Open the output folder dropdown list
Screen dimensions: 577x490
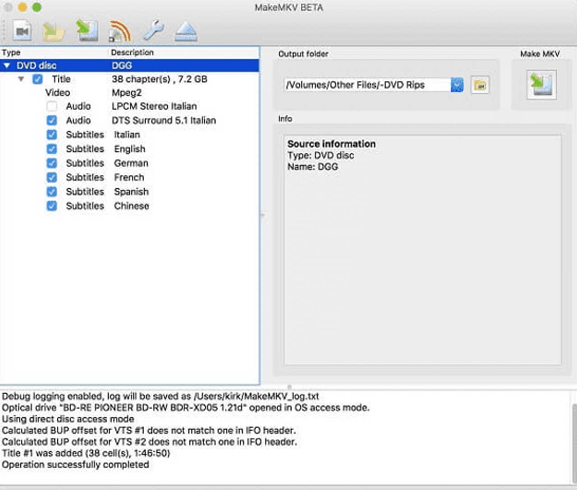[457, 85]
